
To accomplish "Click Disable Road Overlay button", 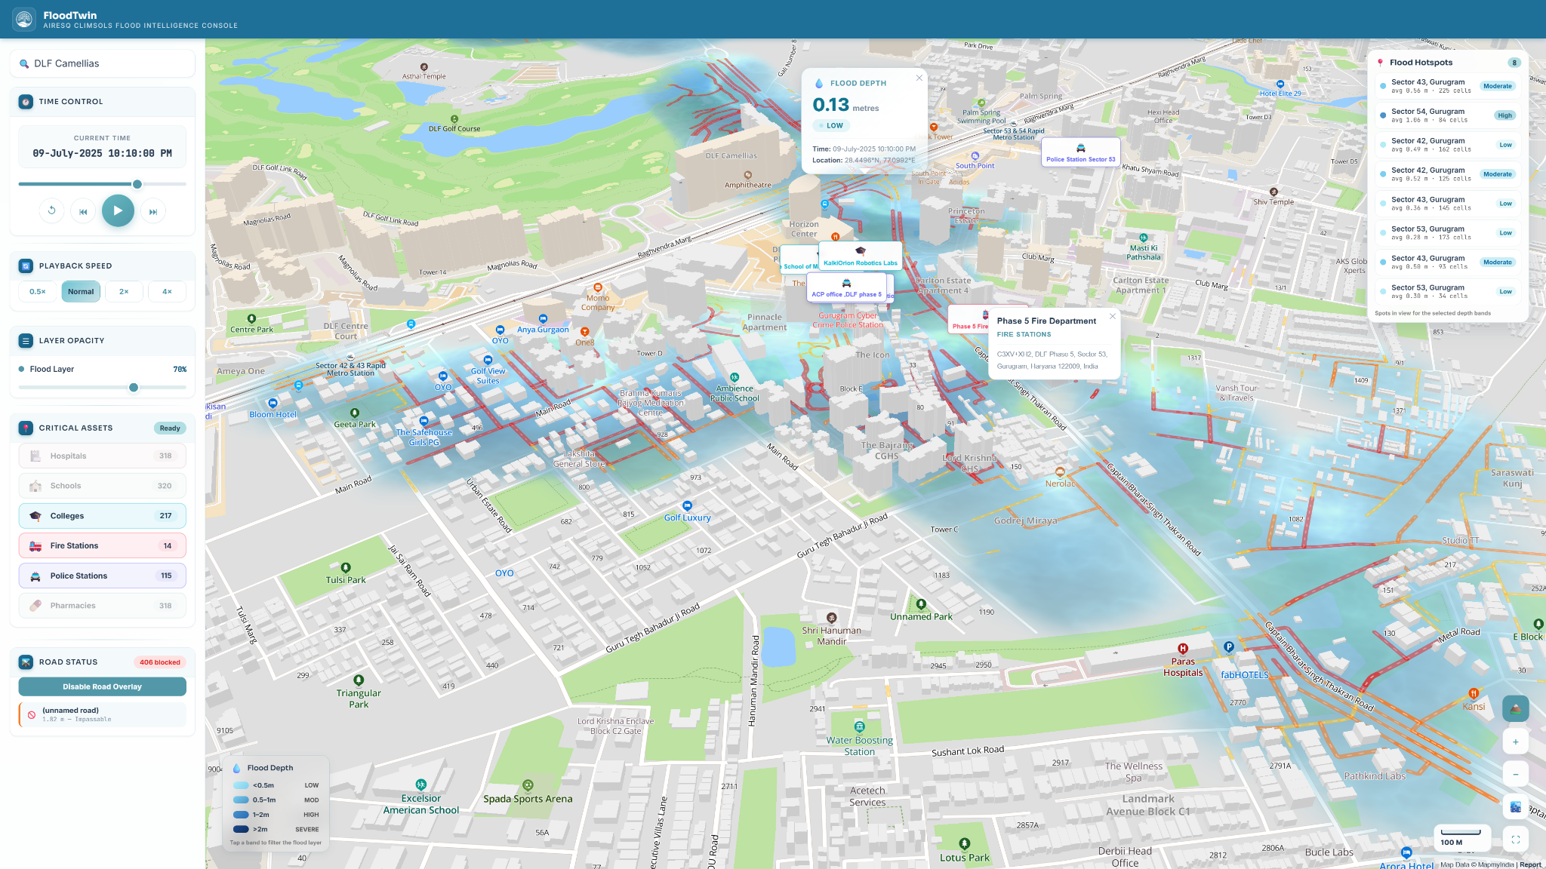I will [x=102, y=686].
